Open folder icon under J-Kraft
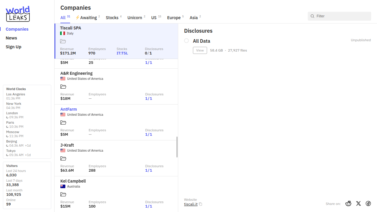This screenshot has height=212, width=377. [x=63, y=158]
